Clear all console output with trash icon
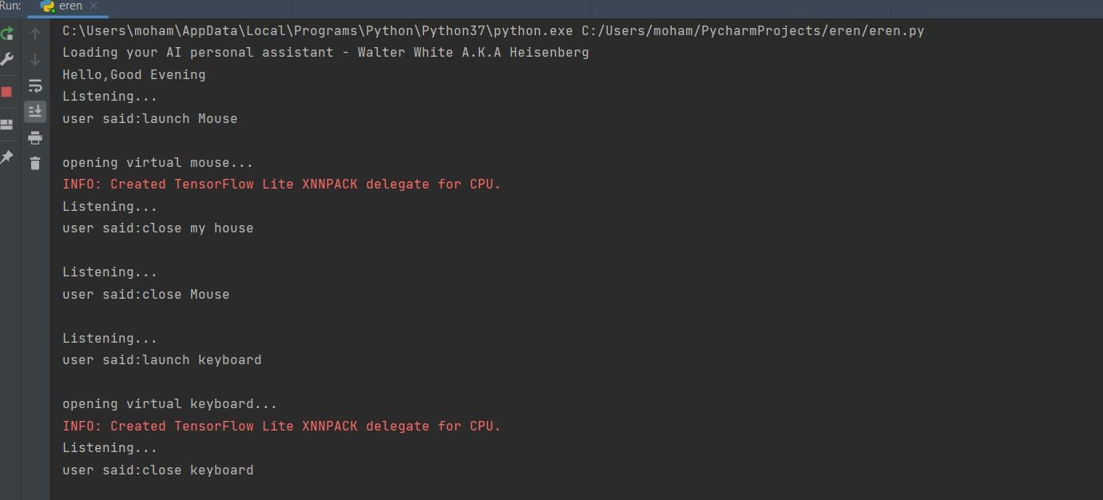 click(34, 163)
